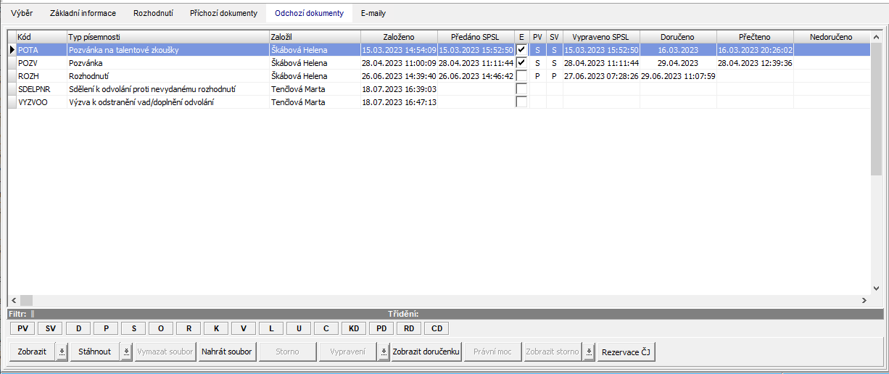889x374 pixels.
Task: Click the Nahrát soubor button
Action: tap(226, 352)
